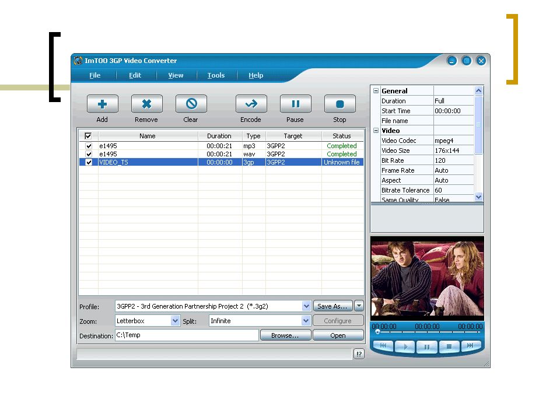The image size is (560, 420).
Task: Click the File name property row
Action: click(x=427, y=121)
